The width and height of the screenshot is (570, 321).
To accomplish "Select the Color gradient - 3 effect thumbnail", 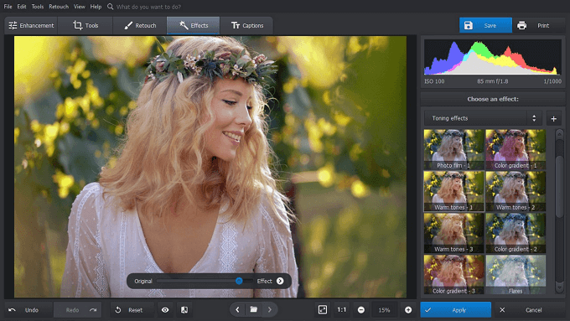I will [453, 274].
